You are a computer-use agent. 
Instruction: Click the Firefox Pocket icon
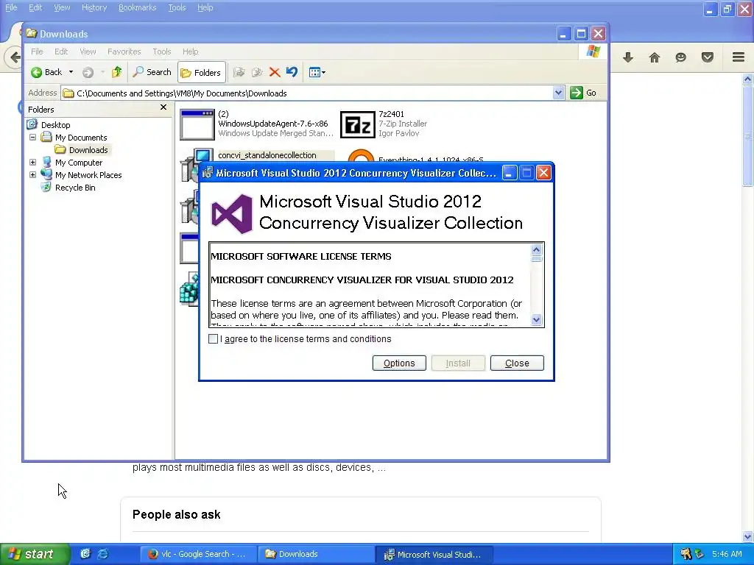708,57
